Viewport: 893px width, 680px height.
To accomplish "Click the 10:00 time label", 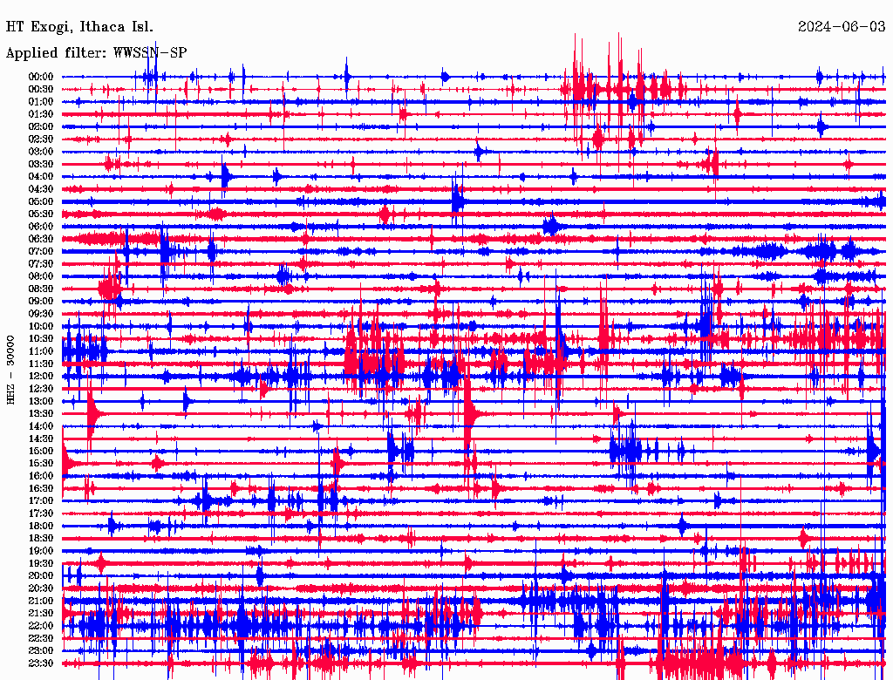I will click(x=41, y=326).
